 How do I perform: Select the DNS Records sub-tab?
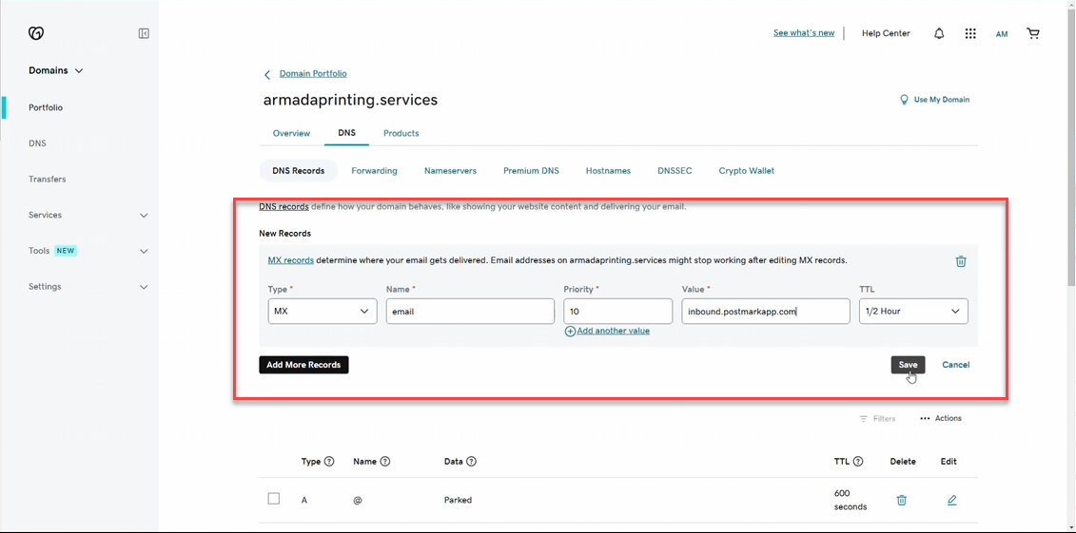pos(299,171)
